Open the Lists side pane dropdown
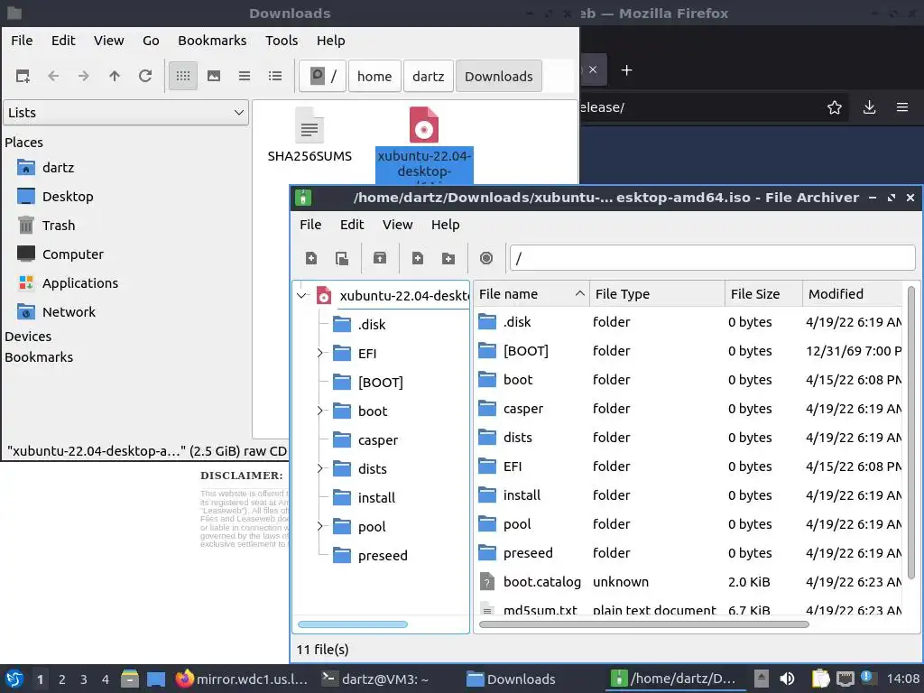 point(126,113)
